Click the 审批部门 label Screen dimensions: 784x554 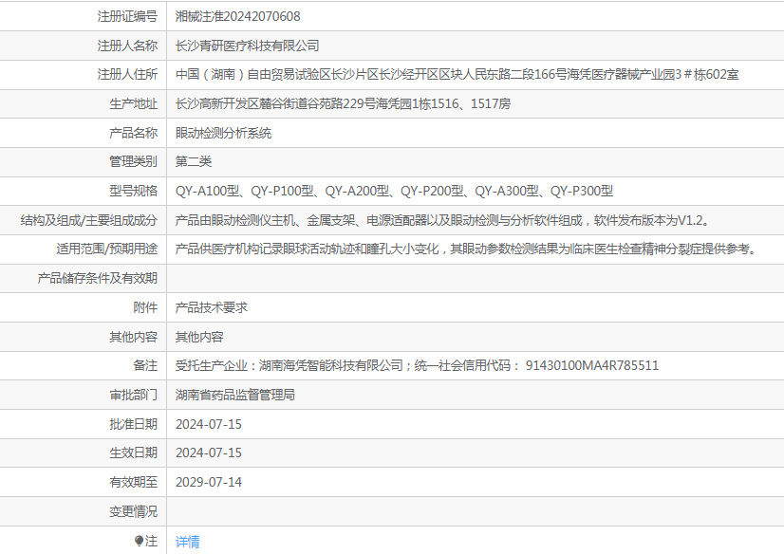[x=134, y=395]
